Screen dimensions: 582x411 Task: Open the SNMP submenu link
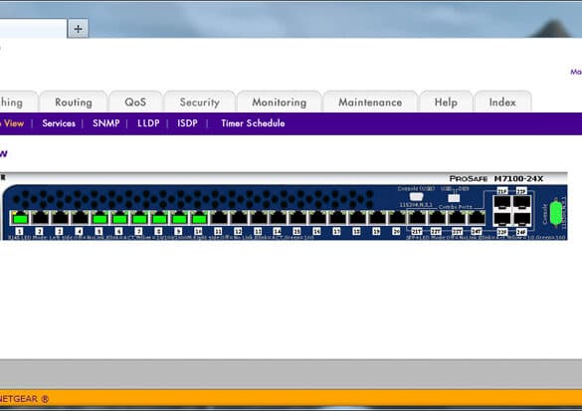click(x=106, y=123)
